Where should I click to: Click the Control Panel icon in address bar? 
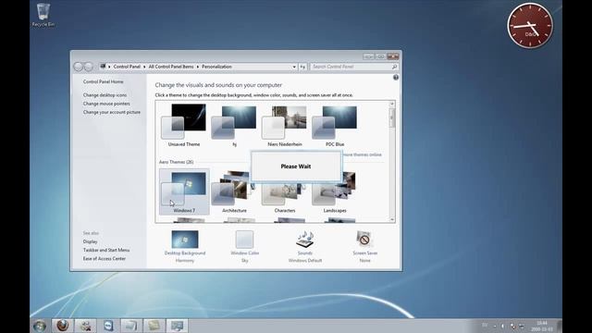point(103,67)
